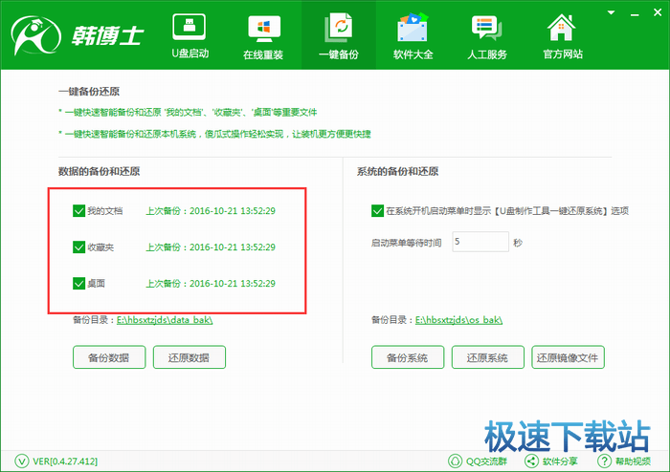The image size is (670, 472).
Task: Disable the boot menu restore option checkbox
Action: (x=377, y=210)
